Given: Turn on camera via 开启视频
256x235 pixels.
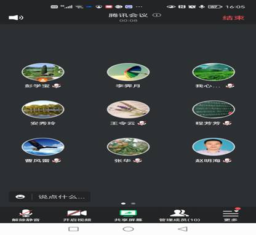Looking at the screenshot, I should pyautogui.click(x=77, y=215).
